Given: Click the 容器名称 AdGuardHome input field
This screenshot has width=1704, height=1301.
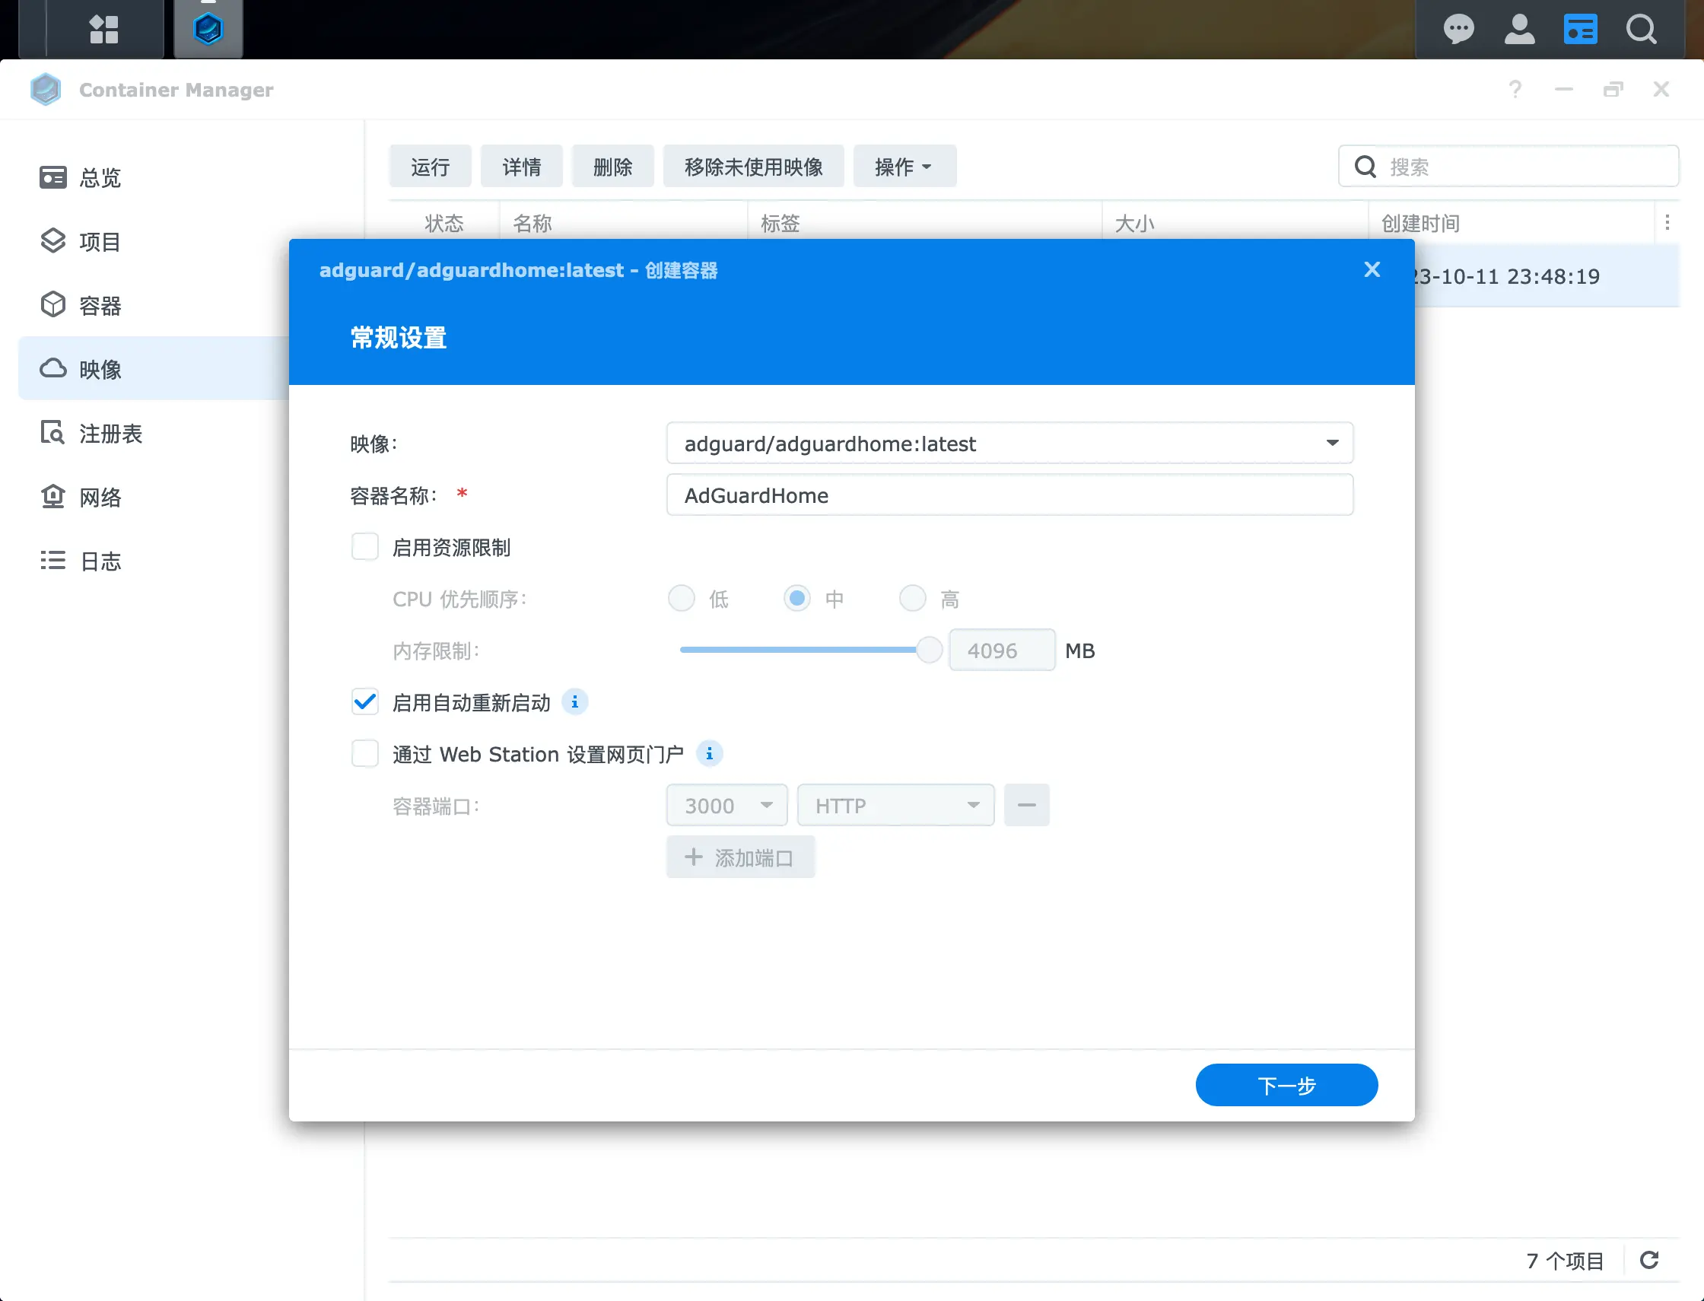Looking at the screenshot, I should coord(1009,495).
